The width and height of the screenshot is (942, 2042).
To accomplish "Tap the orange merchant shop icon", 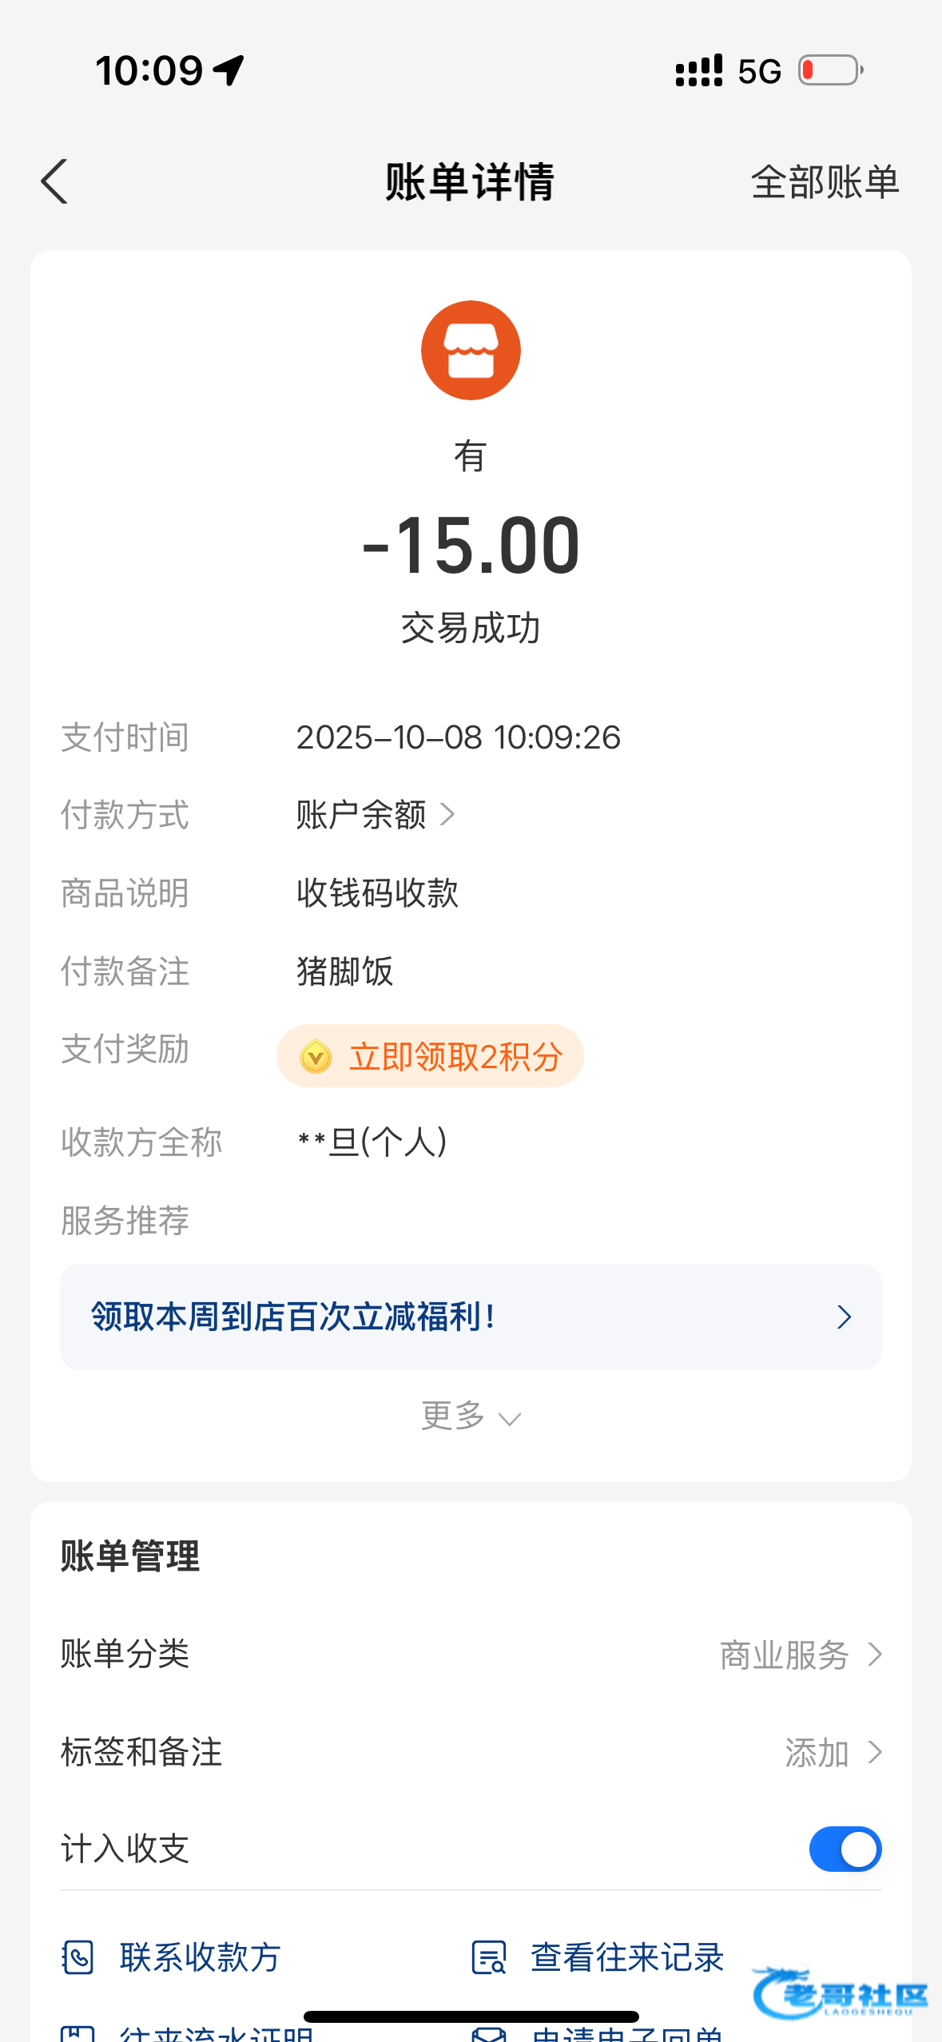I will 471,350.
